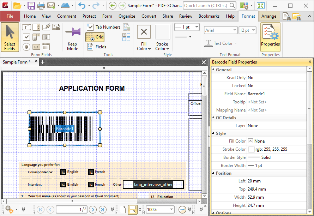Switch to the Comment tab
Screen dimensions: 314x216
click(67, 16)
